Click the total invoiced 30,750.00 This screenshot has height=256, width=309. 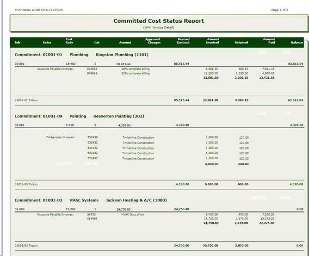(x=210, y=245)
